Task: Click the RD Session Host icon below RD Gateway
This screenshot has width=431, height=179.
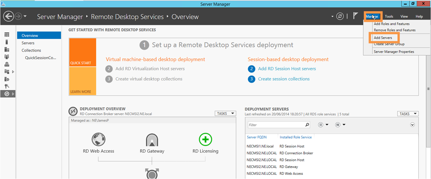Action: [x=152, y=174]
